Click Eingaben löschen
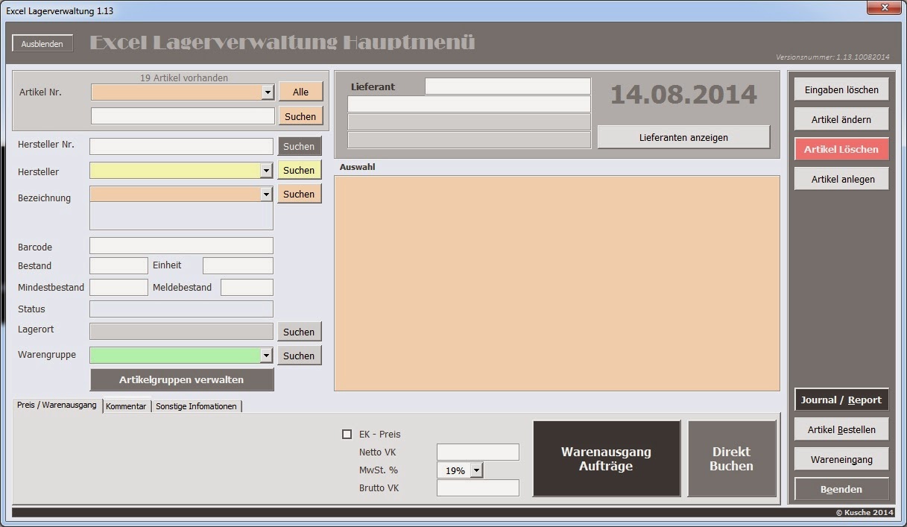907x527 pixels. [841, 89]
